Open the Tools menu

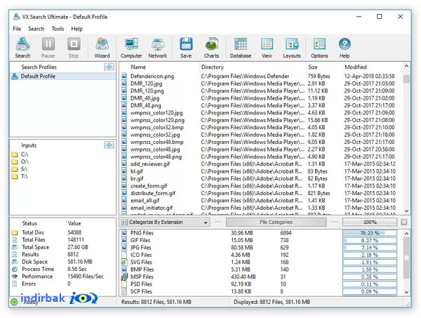[58, 29]
